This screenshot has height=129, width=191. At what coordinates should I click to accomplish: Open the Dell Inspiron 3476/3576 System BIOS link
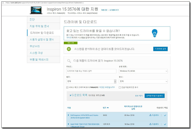pyautogui.click(x=84, y=116)
